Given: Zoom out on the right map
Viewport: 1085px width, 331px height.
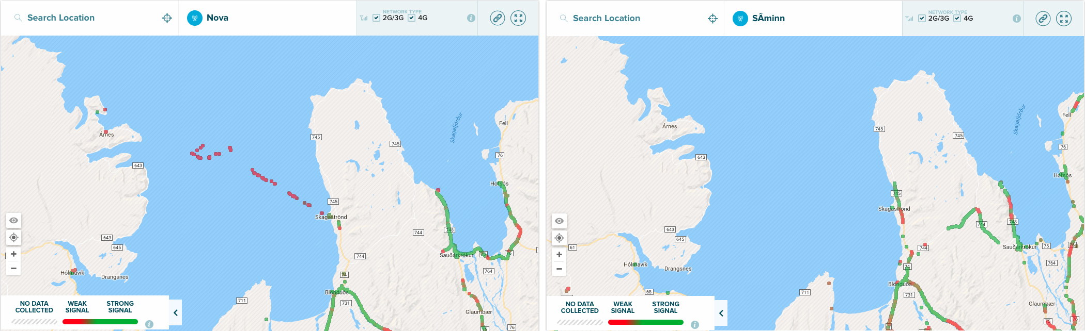Looking at the screenshot, I should point(560,269).
